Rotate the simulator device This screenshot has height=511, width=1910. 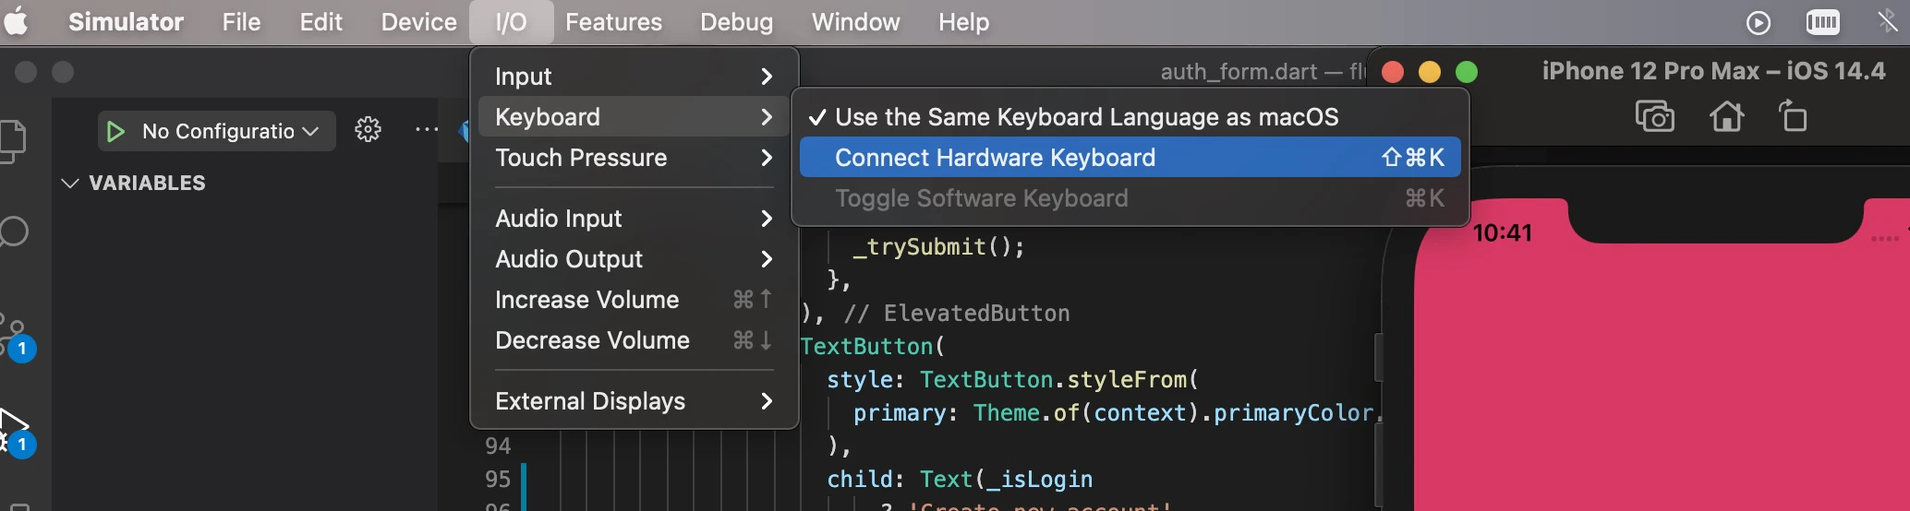[1793, 116]
